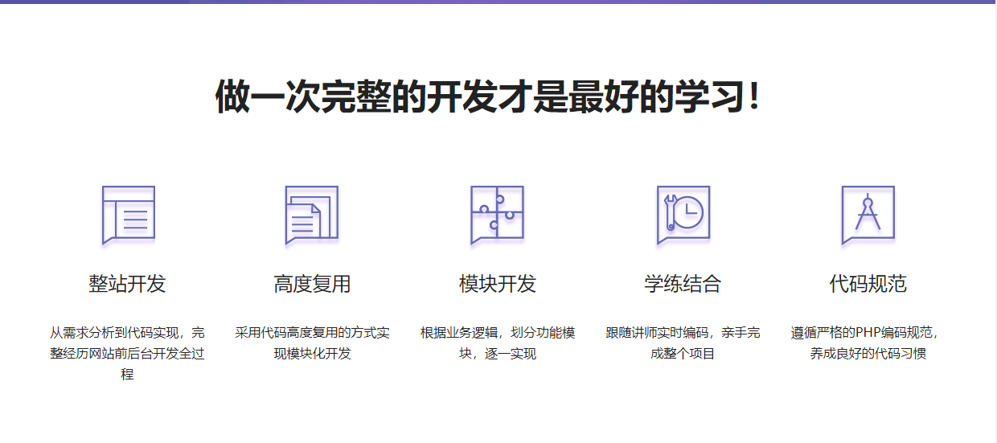This screenshot has height=443, width=997.
Task: Click the description starting with 采用代码高度复用
Action: click(312, 343)
